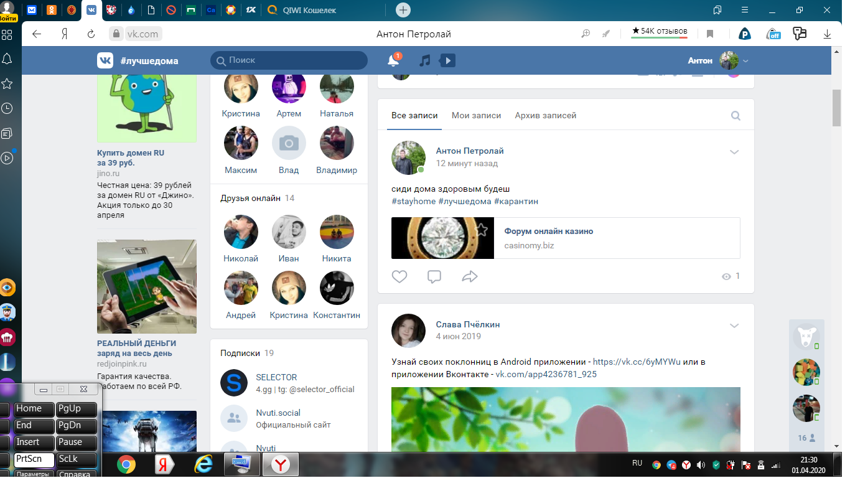Switch to the Все записи tab
The height and width of the screenshot is (478, 850).
tap(414, 116)
